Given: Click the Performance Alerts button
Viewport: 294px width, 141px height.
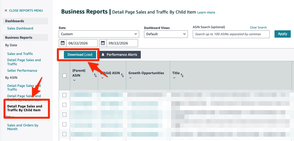Looking at the screenshot, I should (x=120, y=55).
